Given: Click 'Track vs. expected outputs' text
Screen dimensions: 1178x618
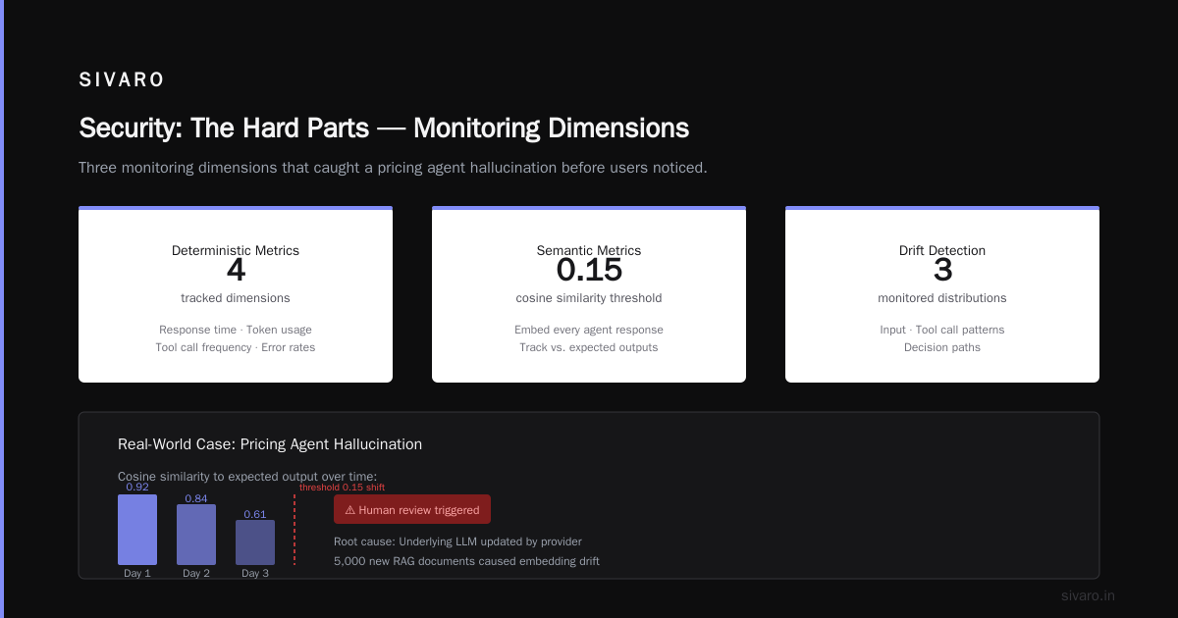Looking at the screenshot, I should [x=589, y=347].
